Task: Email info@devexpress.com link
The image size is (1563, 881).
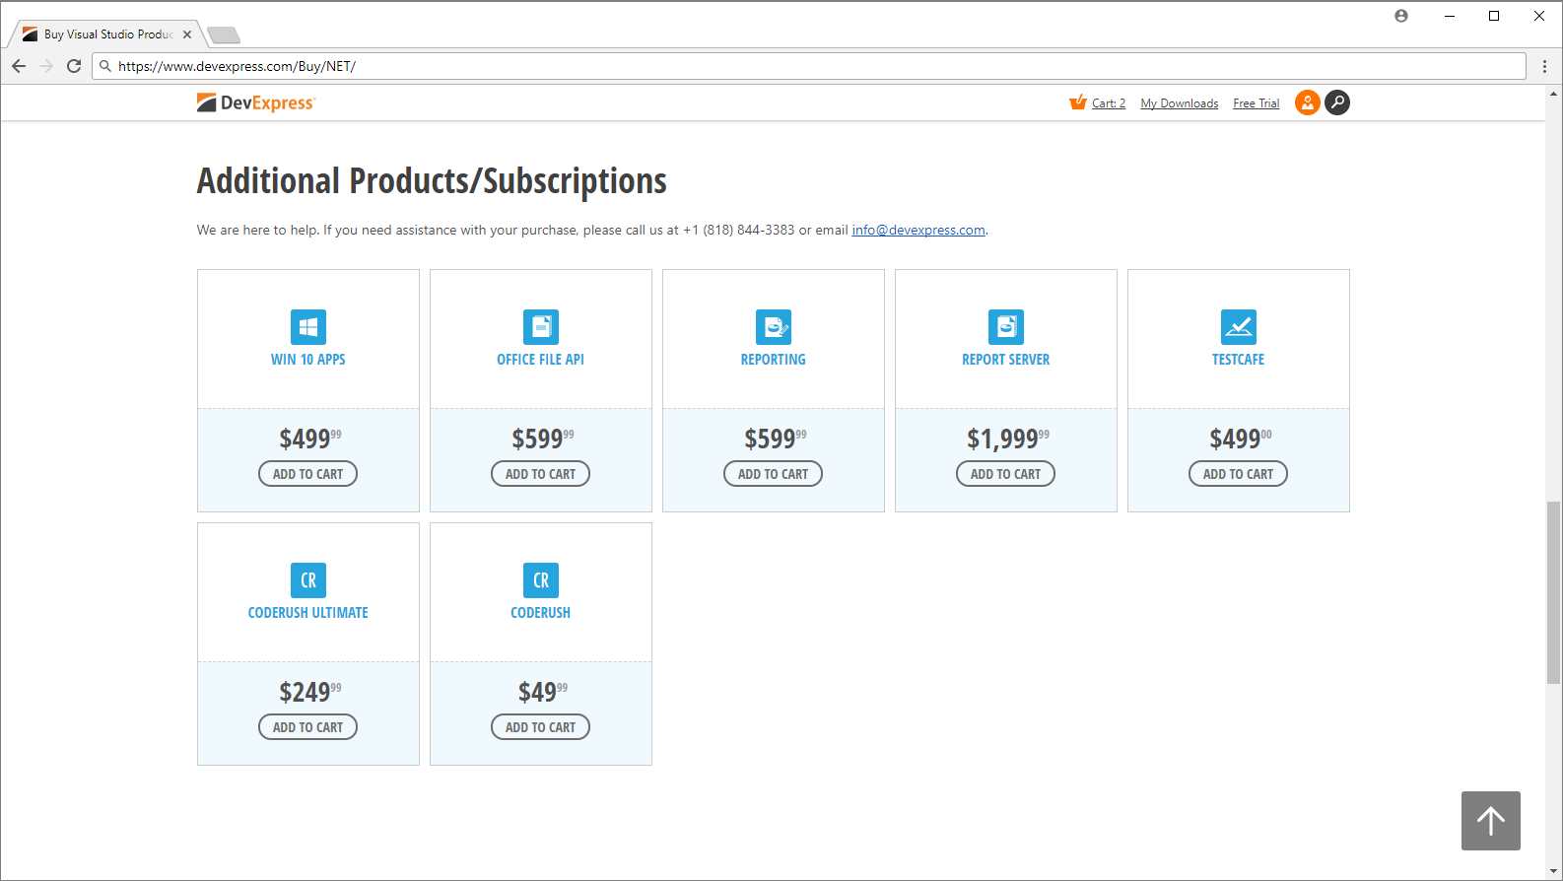Action: 918,230
